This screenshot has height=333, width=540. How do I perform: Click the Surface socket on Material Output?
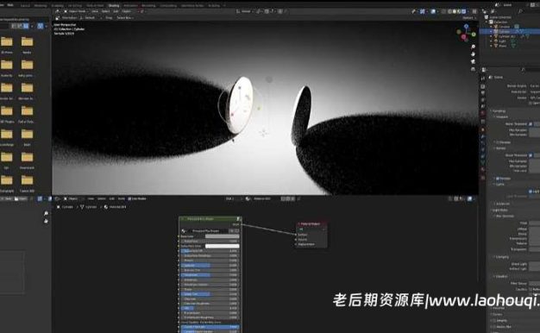point(296,235)
